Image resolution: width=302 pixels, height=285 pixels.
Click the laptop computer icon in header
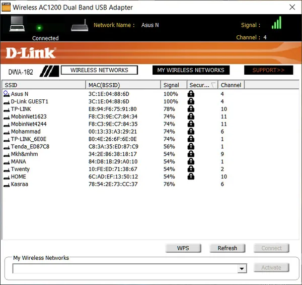click(17, 24)
